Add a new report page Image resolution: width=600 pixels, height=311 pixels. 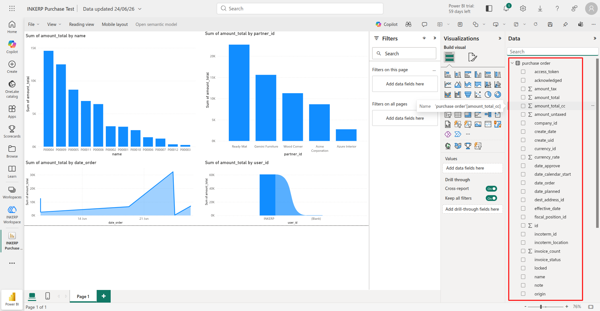tap(104, 296)
